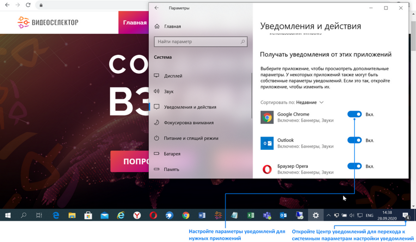Click the Opera app icon in list

[x=267, y=169]
